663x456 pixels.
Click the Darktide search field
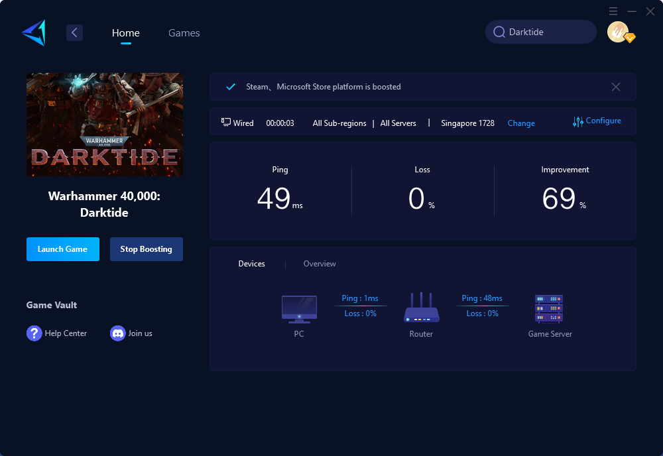click(541, 32)
